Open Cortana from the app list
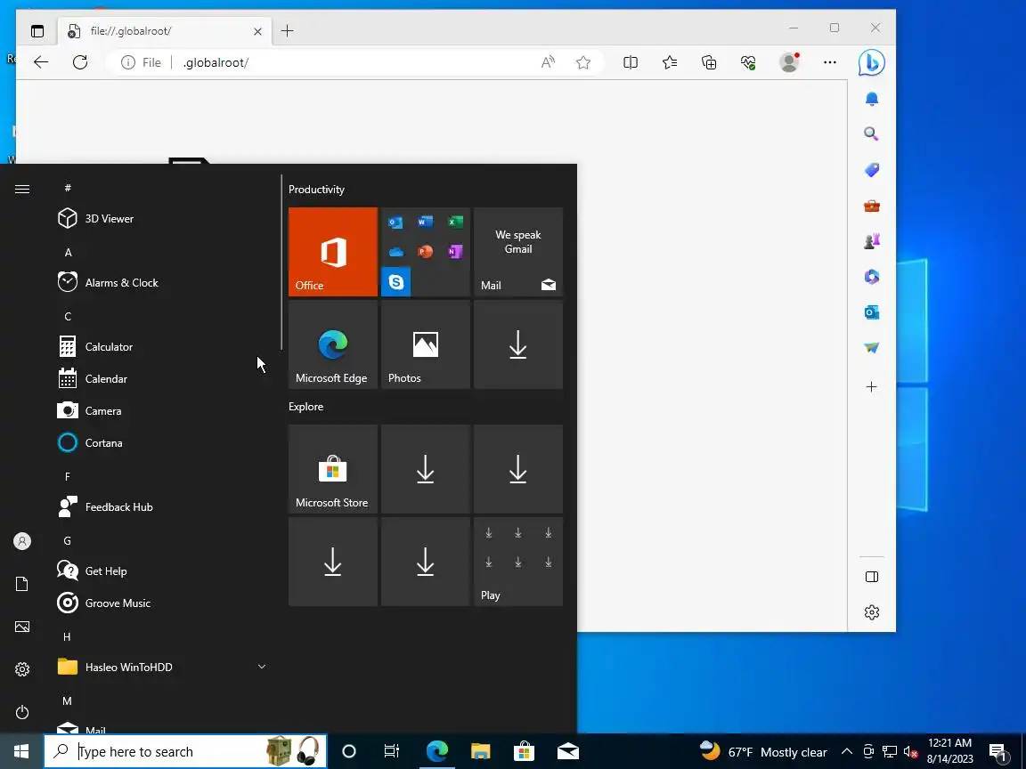The image size is (1026, 769). 160,442
